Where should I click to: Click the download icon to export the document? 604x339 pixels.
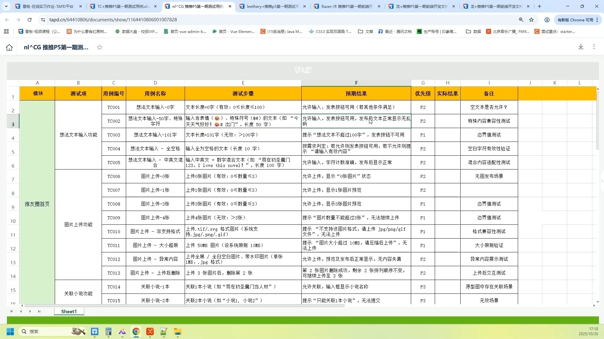[581, 46]
